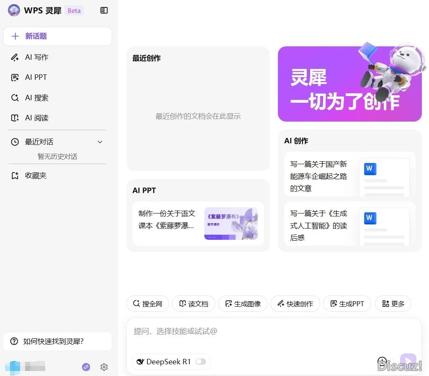Select the 生成式人工智能 读后感 prompt
The width and height of the screenshot is (429, 376).
click(319, 226)
